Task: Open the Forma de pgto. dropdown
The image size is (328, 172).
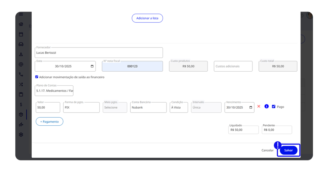Action: pyautogui.click(x=81, y=108)
